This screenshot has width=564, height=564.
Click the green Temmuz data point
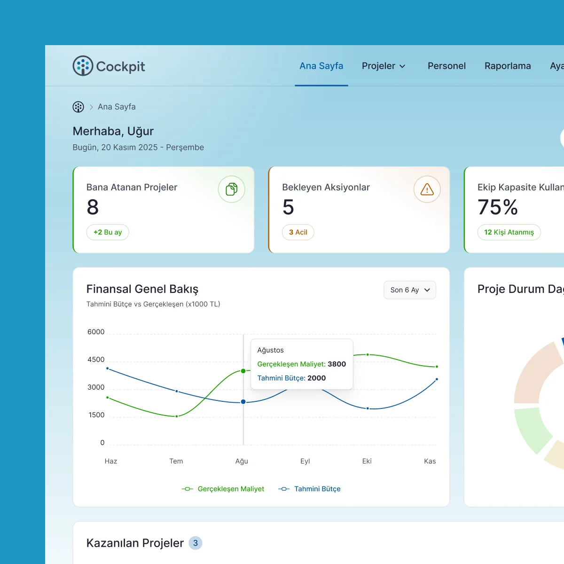tap(177, 416)
